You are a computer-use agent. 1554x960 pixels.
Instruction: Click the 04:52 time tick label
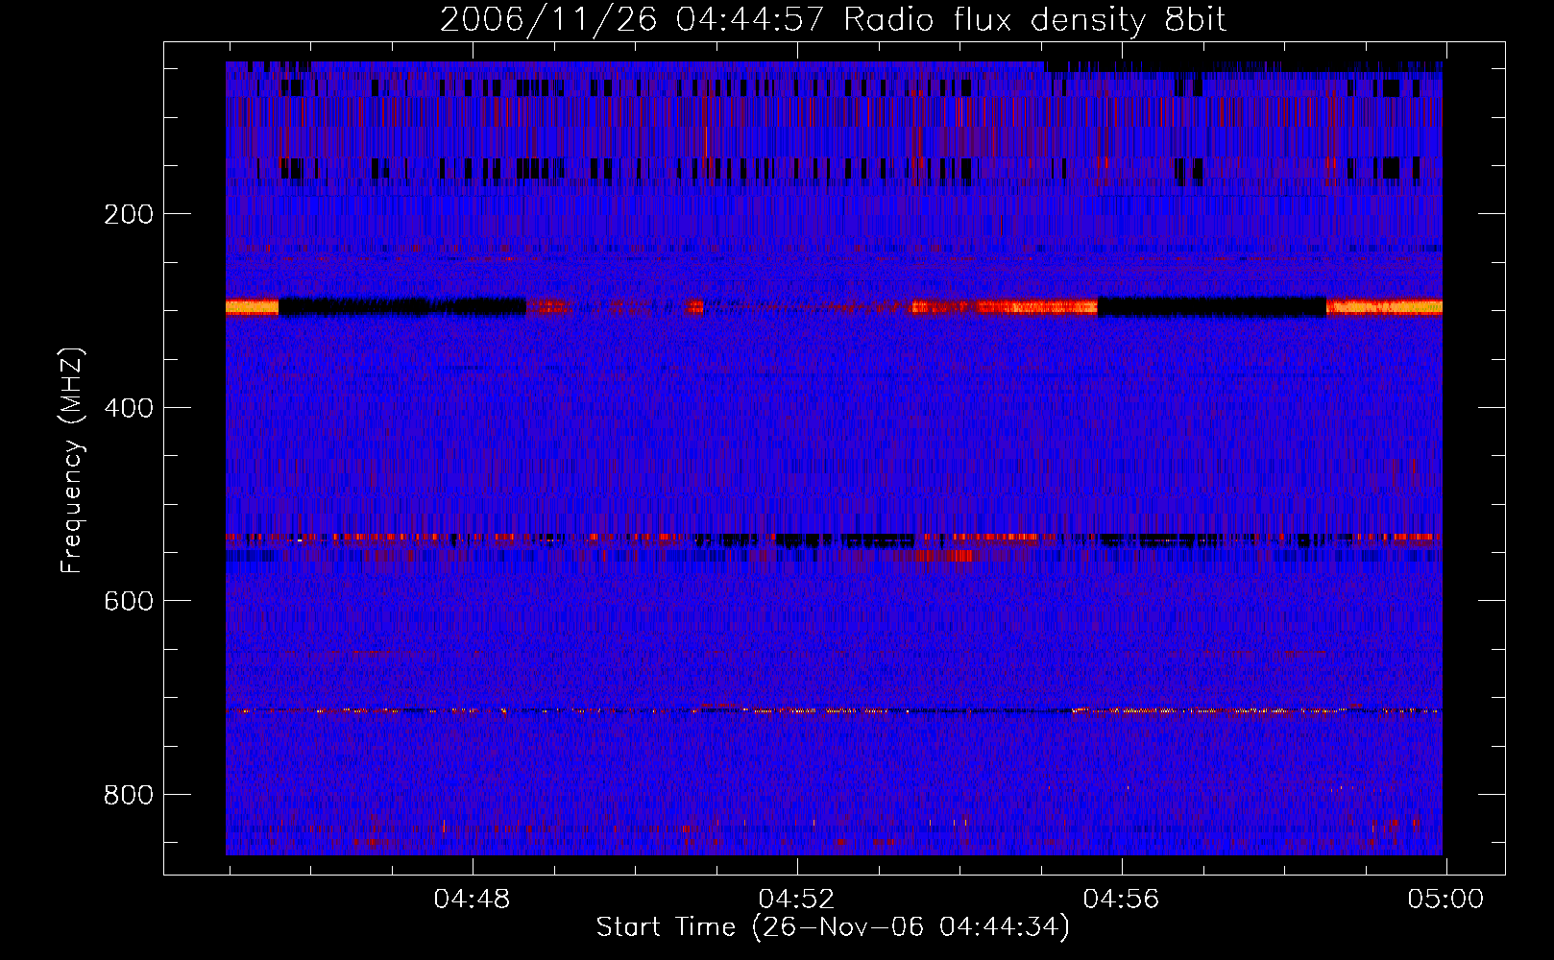pos(796,900)
